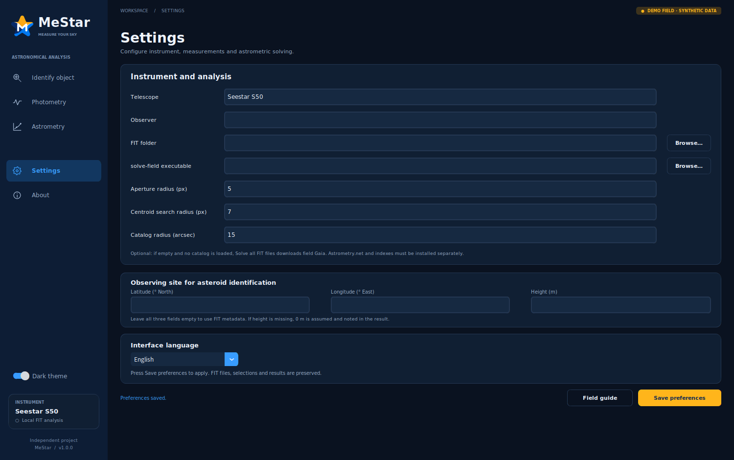
Task: Click the 'Preferences saved.' status text
Action: (143, 398)
